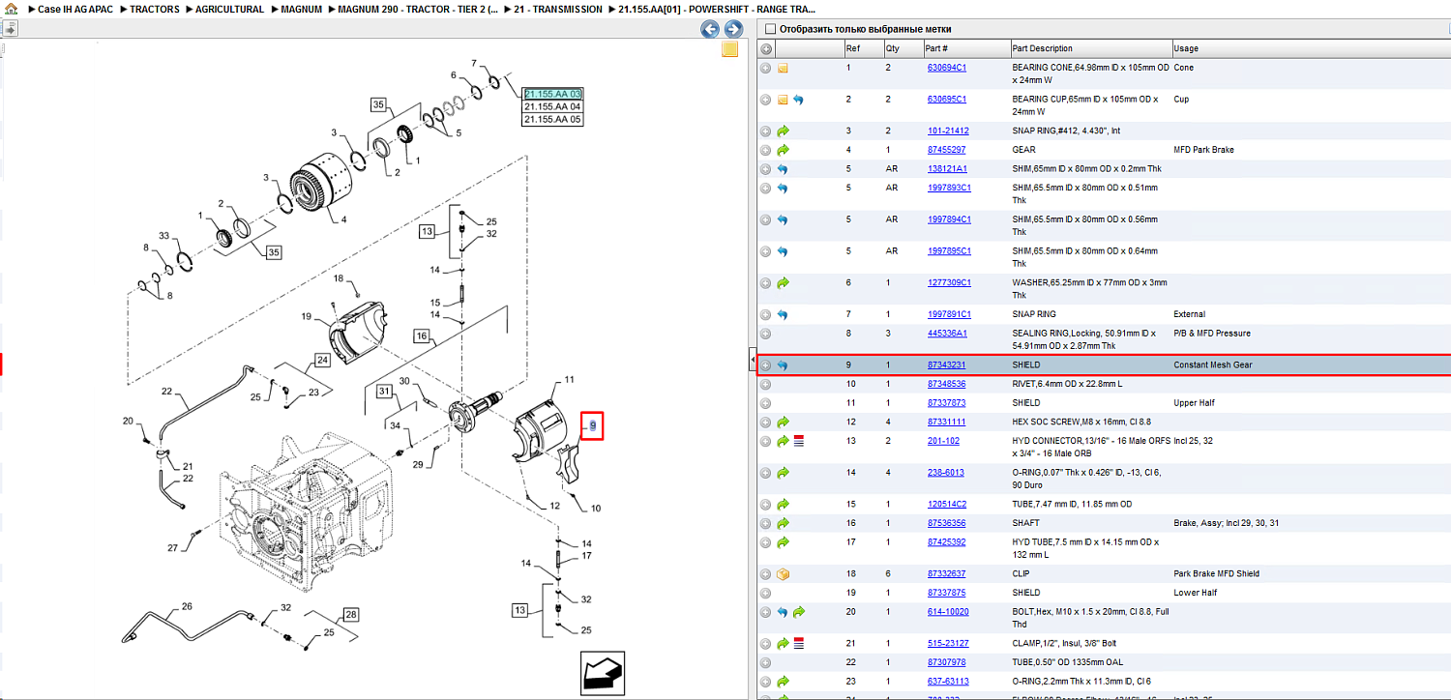Go to the home page icon

[10, 9]
